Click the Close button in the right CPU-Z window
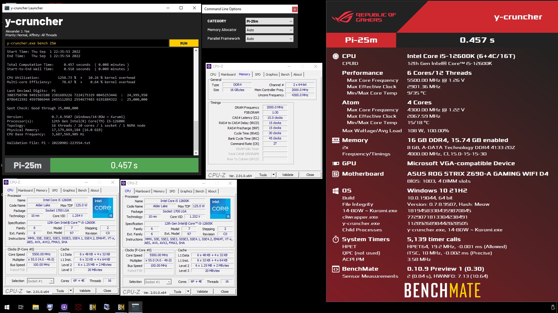The height and width of the screenshot is (313, 558). coord(225,292)
